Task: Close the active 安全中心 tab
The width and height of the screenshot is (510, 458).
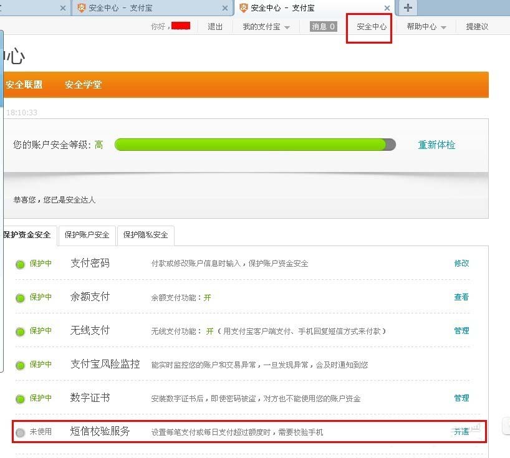Action: 387,8
